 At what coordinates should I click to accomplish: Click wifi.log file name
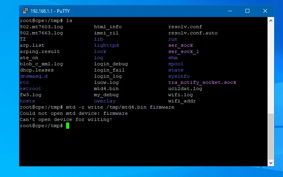[x=181, y=95]
